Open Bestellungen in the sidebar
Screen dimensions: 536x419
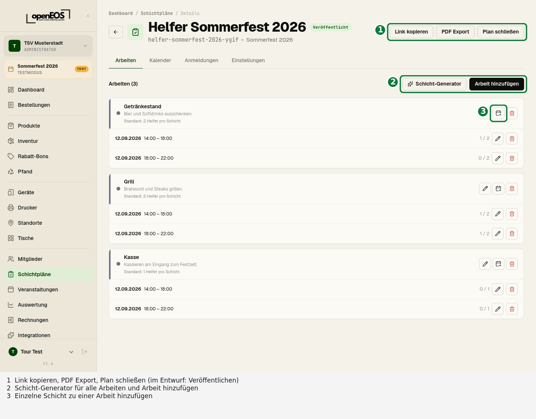(x=48, y=105)
